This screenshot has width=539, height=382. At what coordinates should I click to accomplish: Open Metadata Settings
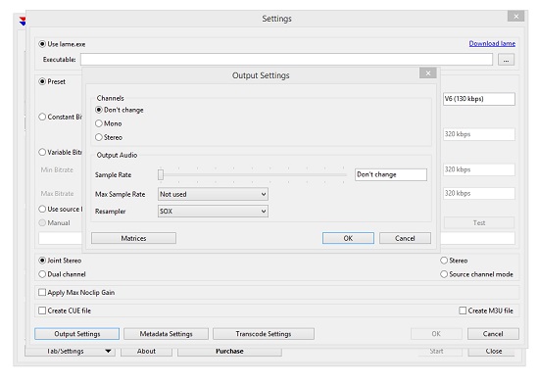pyautogui.click(x=166, y=334)
